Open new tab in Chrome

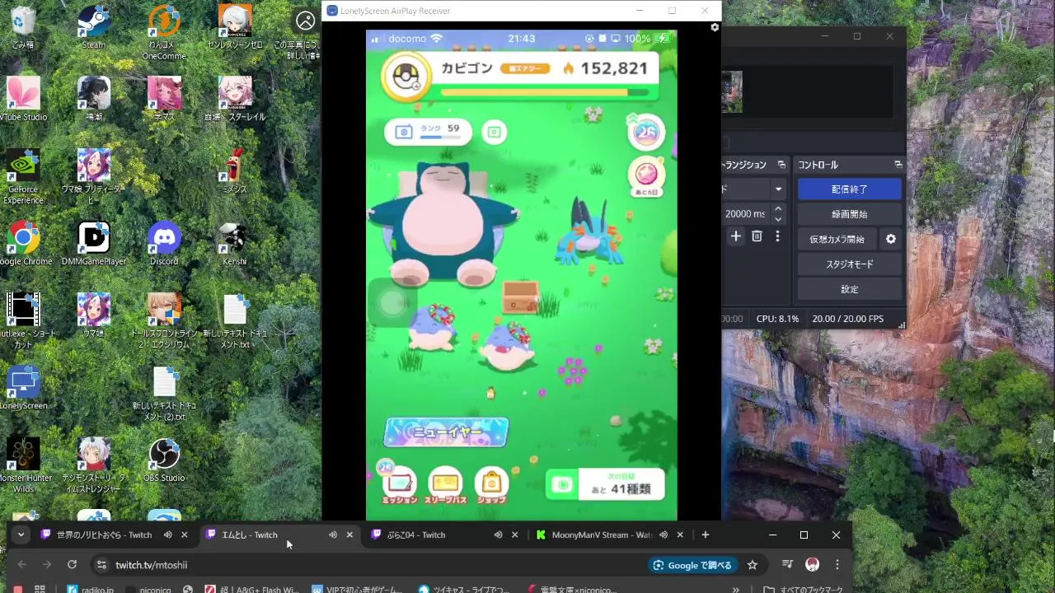(705, 535)
